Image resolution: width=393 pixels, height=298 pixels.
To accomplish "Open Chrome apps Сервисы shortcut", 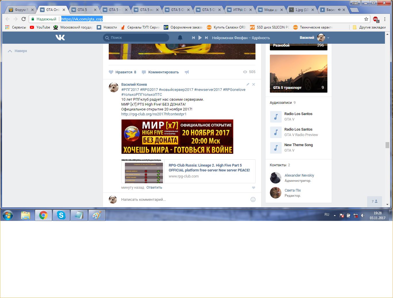I will [x=16, y=27].
